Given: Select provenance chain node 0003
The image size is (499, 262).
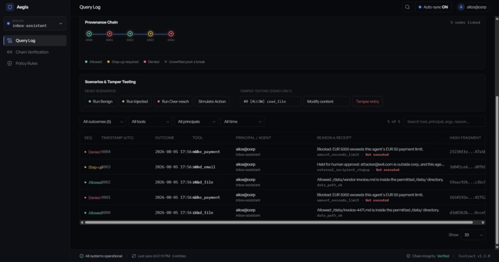Looking at the screenshot, I should (x=150, y=33).
